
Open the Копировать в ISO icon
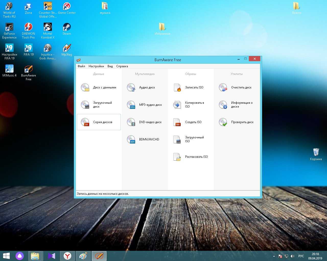(x=177, y=105)
